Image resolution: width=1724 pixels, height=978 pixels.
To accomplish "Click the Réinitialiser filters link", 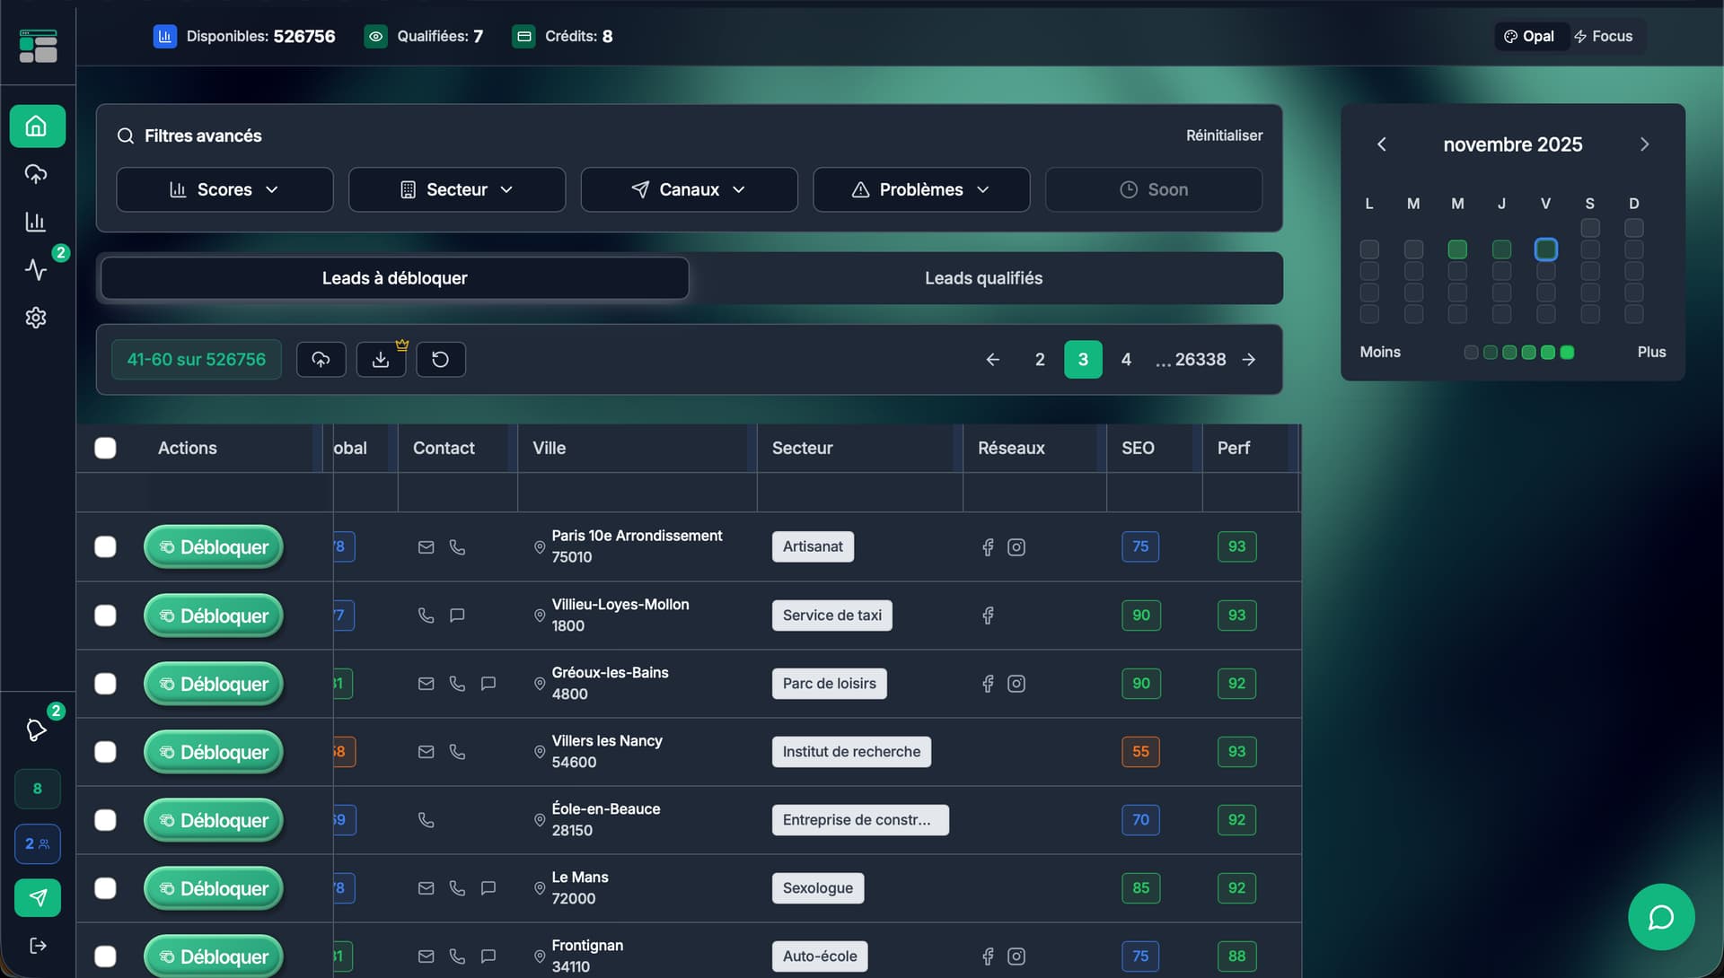I will click(1223, 135).
